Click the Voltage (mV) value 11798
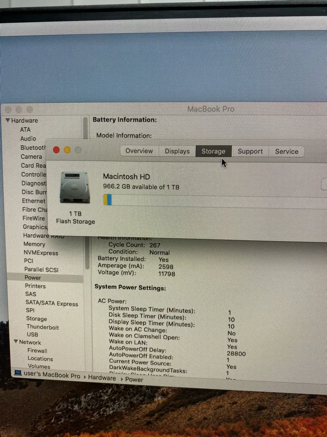Screen dimensions: 327x437 [x=167, y=273]
